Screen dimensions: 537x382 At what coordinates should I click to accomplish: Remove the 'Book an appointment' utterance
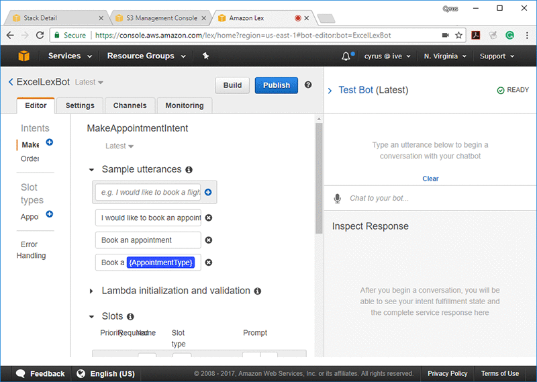[x=208, y=240]
